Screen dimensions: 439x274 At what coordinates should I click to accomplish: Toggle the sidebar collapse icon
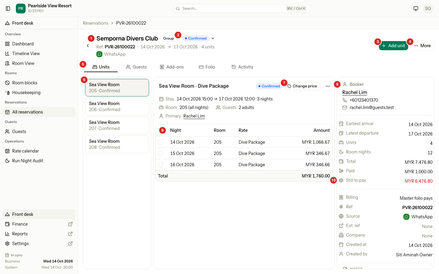click(x=8, y=9)
